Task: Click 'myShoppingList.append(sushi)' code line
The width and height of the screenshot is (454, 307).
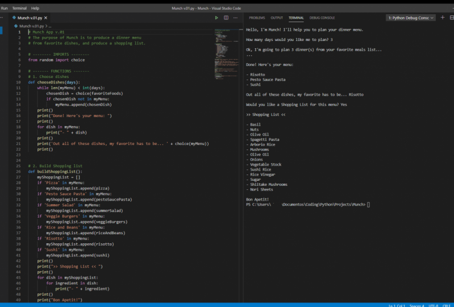Action: 78,255
